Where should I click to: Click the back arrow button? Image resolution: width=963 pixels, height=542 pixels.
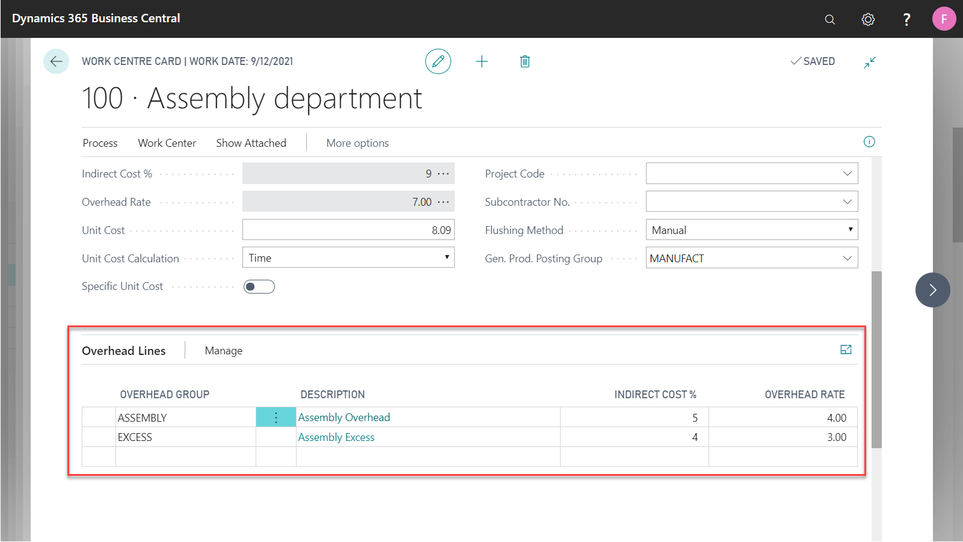point(56,61)
